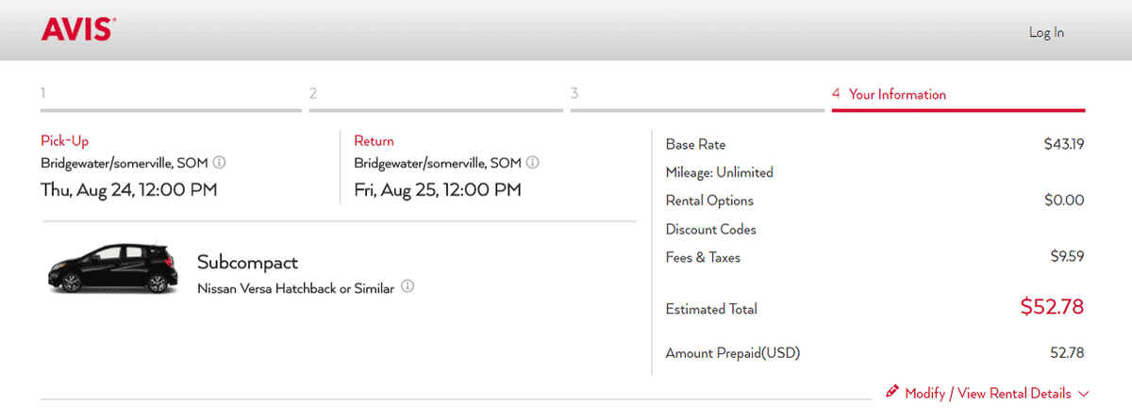Click the Pick-Up section heading
Screen dimensions: 1132x420
tap(64, 141)
